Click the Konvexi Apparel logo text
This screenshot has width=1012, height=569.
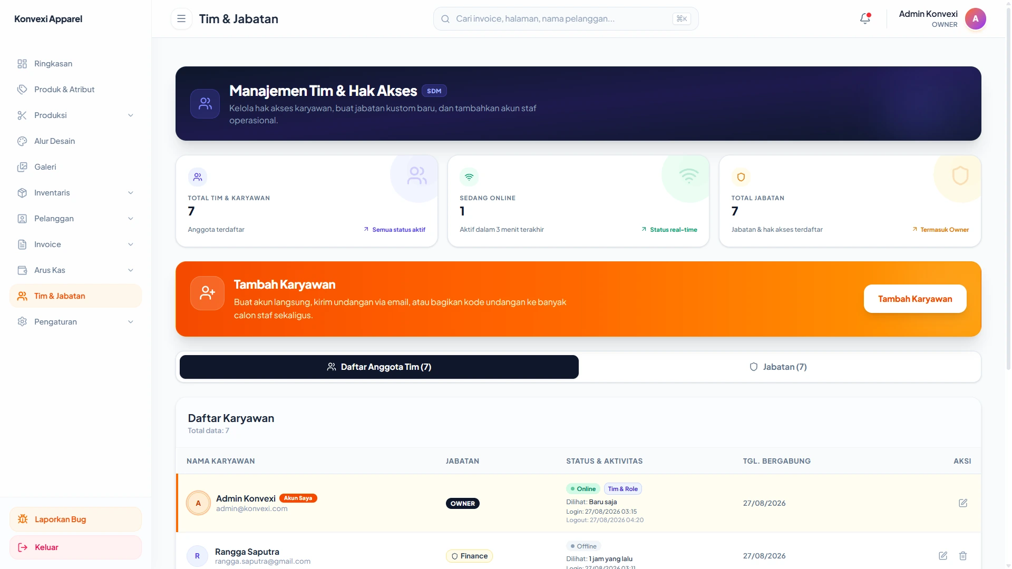48,19
